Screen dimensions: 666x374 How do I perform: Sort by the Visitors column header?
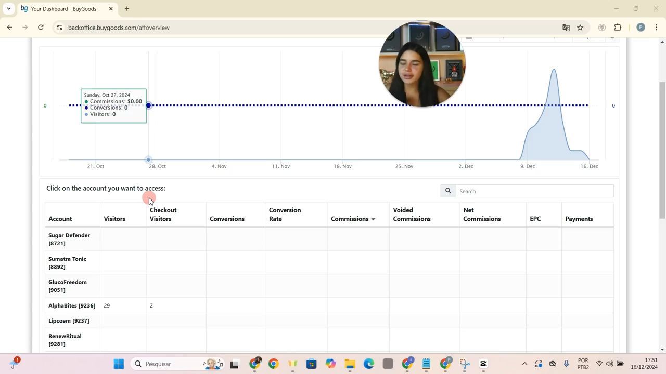(114, 219)
